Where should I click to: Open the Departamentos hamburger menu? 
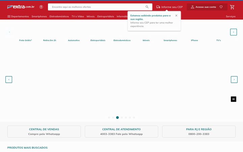click(18, 17)
